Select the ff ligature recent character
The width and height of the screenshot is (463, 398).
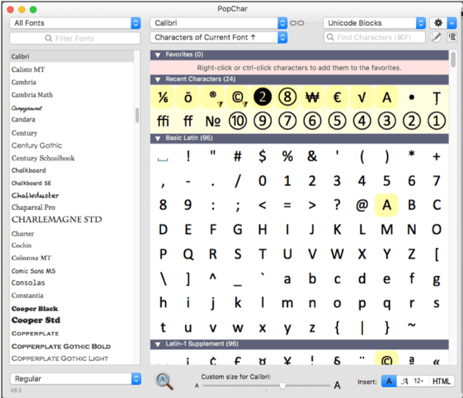pyautogui.click(x=188, y=121)
